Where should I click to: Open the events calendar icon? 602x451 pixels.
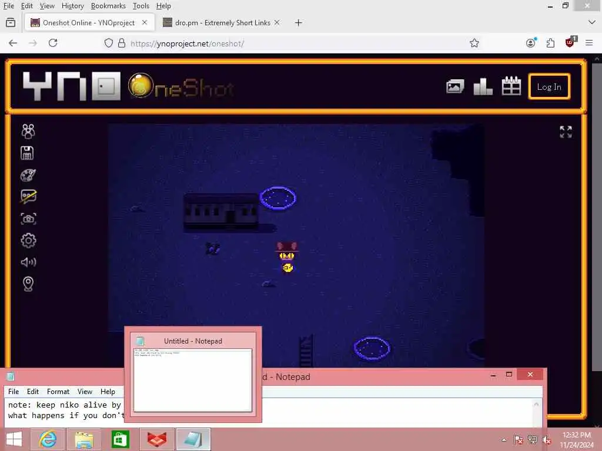[511, 86]
